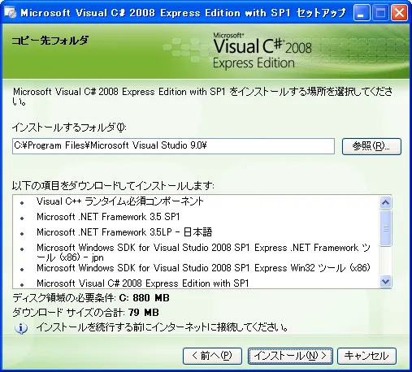Viewport: 412px width, 372px height.
Task: Select 'Microsoft .NET Framework 3.5LP - 日本語' item
Action: point(124,232)
